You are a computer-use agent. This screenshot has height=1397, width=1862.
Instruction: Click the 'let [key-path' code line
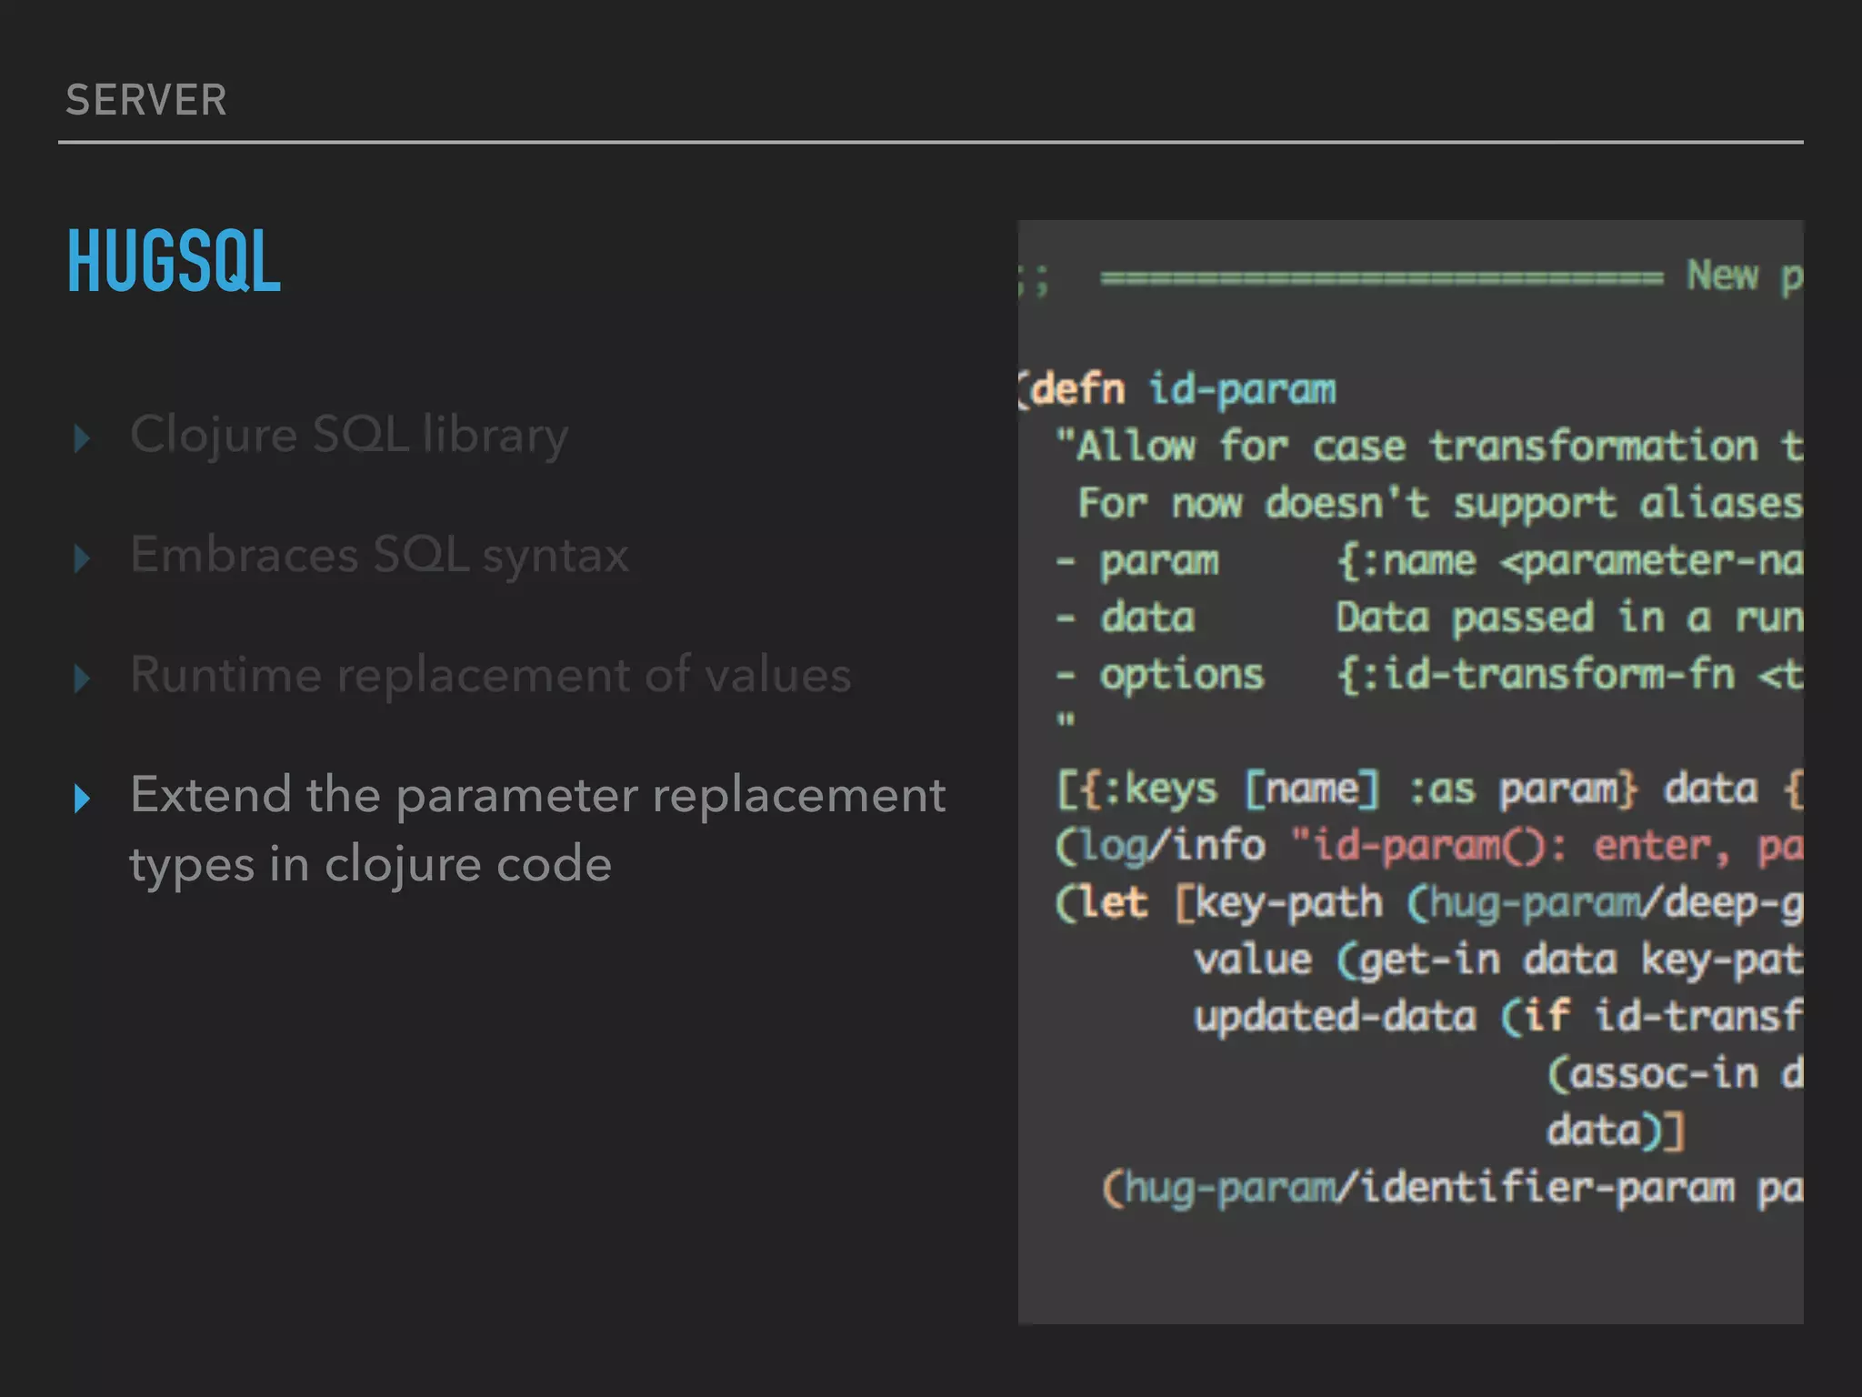1428,903
